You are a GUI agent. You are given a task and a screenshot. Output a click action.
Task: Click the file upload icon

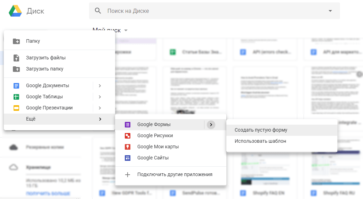pyautogui.click(x=16, y=58)
